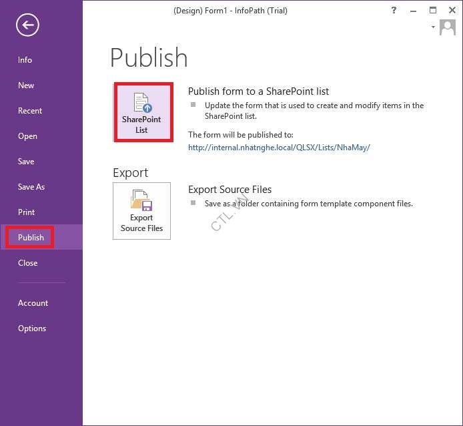Open the Print page

point(27,212)
